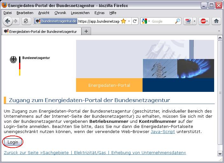The image size is (224, 163).
Task: Click the Energiedaten-Portal banner label
Action: point(109,85)
